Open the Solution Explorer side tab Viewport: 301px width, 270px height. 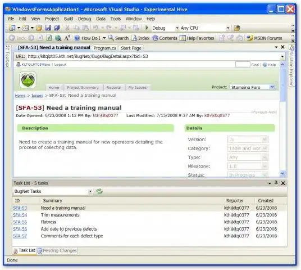[x=291, y=66]
